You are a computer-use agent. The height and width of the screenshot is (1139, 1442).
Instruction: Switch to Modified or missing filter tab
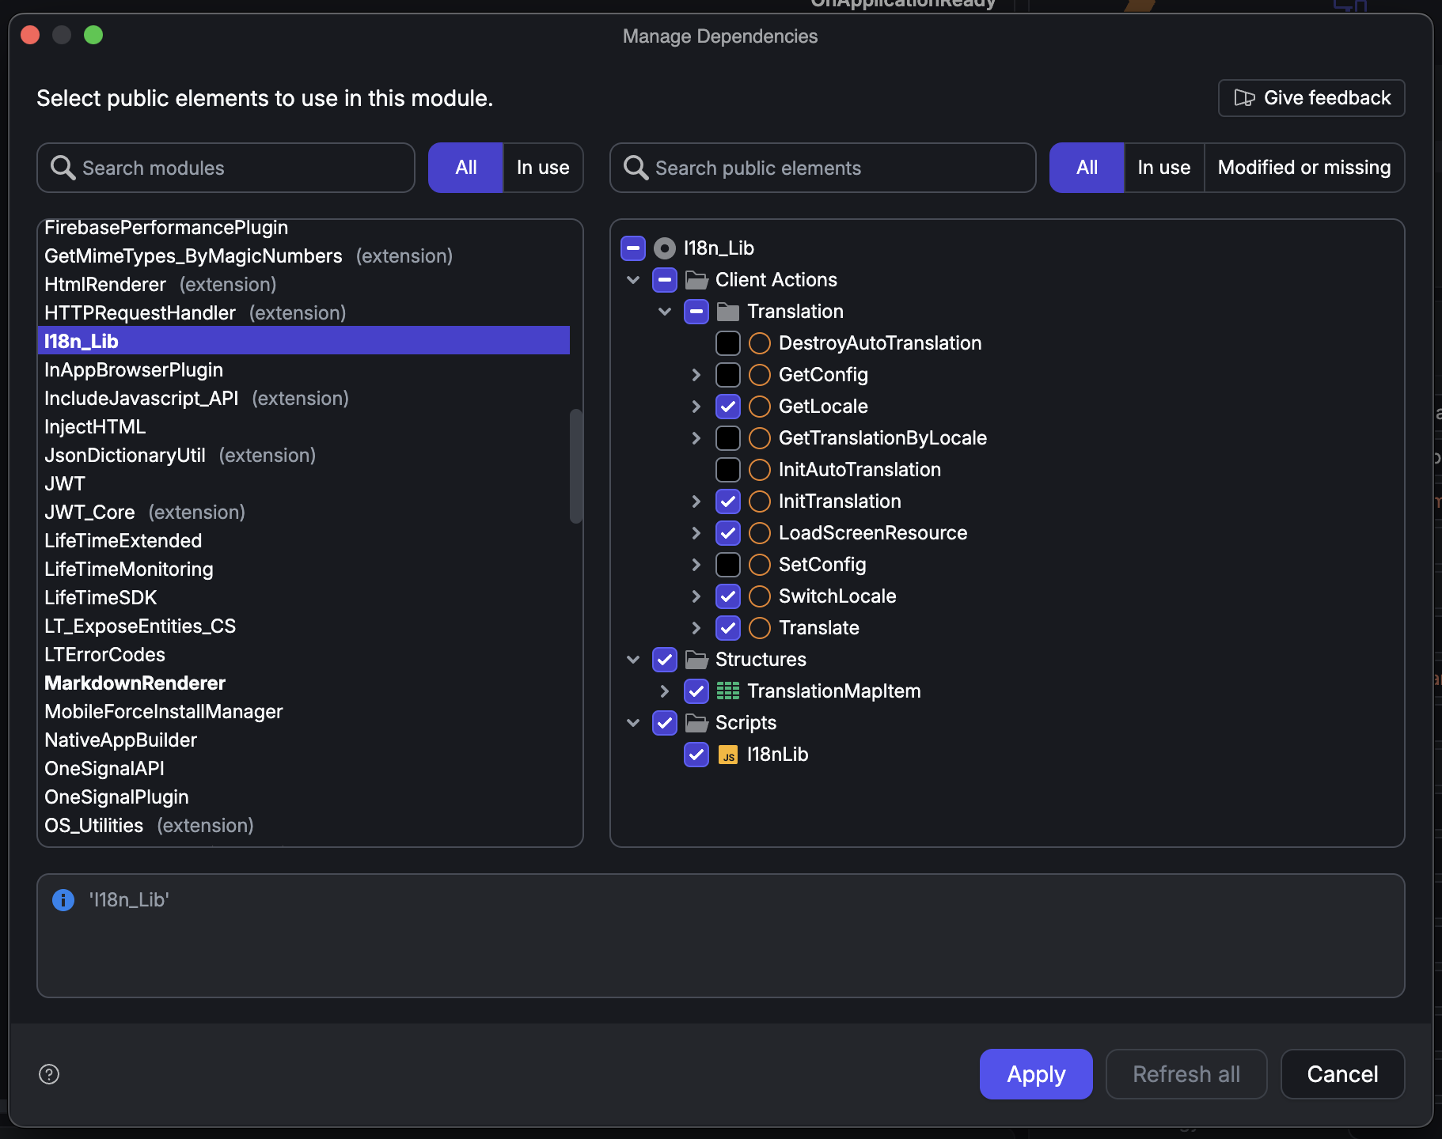1304,168
